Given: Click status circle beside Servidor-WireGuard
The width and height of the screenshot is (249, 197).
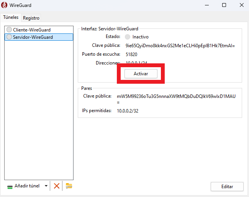Looking at the screenshot, I should click(x=9, y=37).
